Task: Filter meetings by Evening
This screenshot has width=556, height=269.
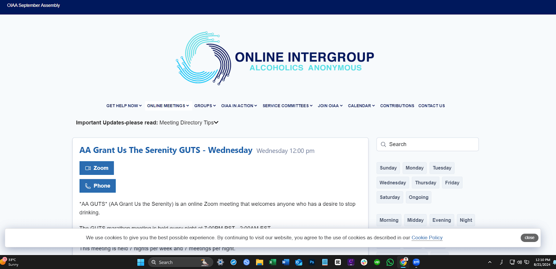Action: pyautogui.click(x=442, y=220)
